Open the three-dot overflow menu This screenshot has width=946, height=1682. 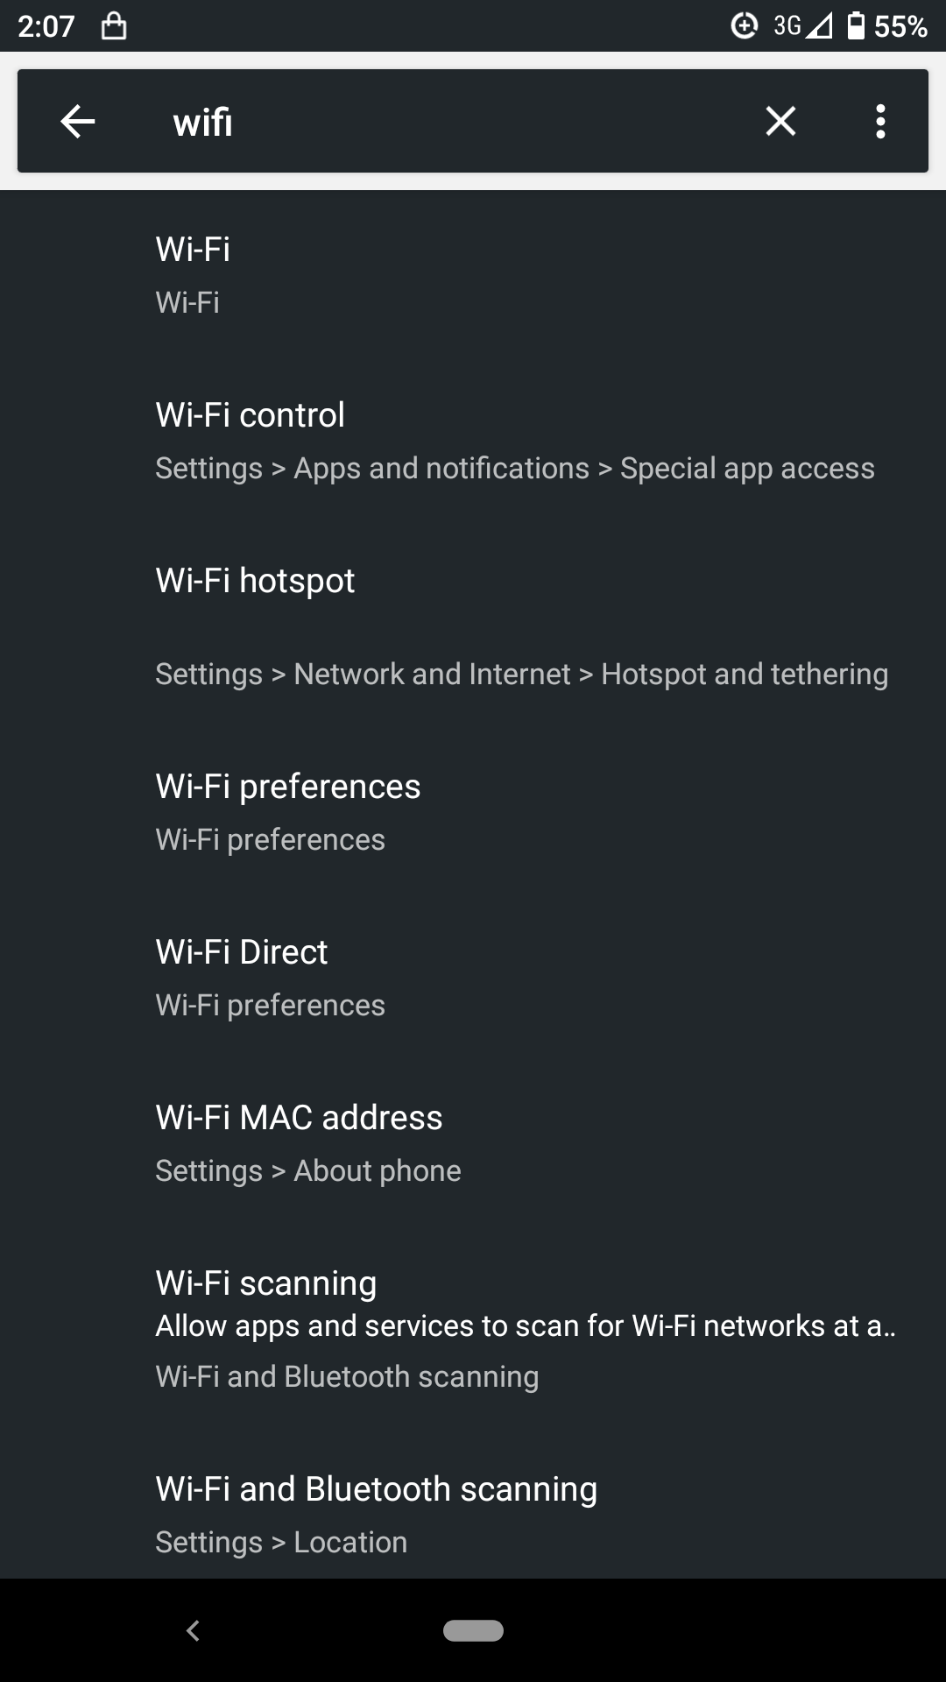(879, 121)
